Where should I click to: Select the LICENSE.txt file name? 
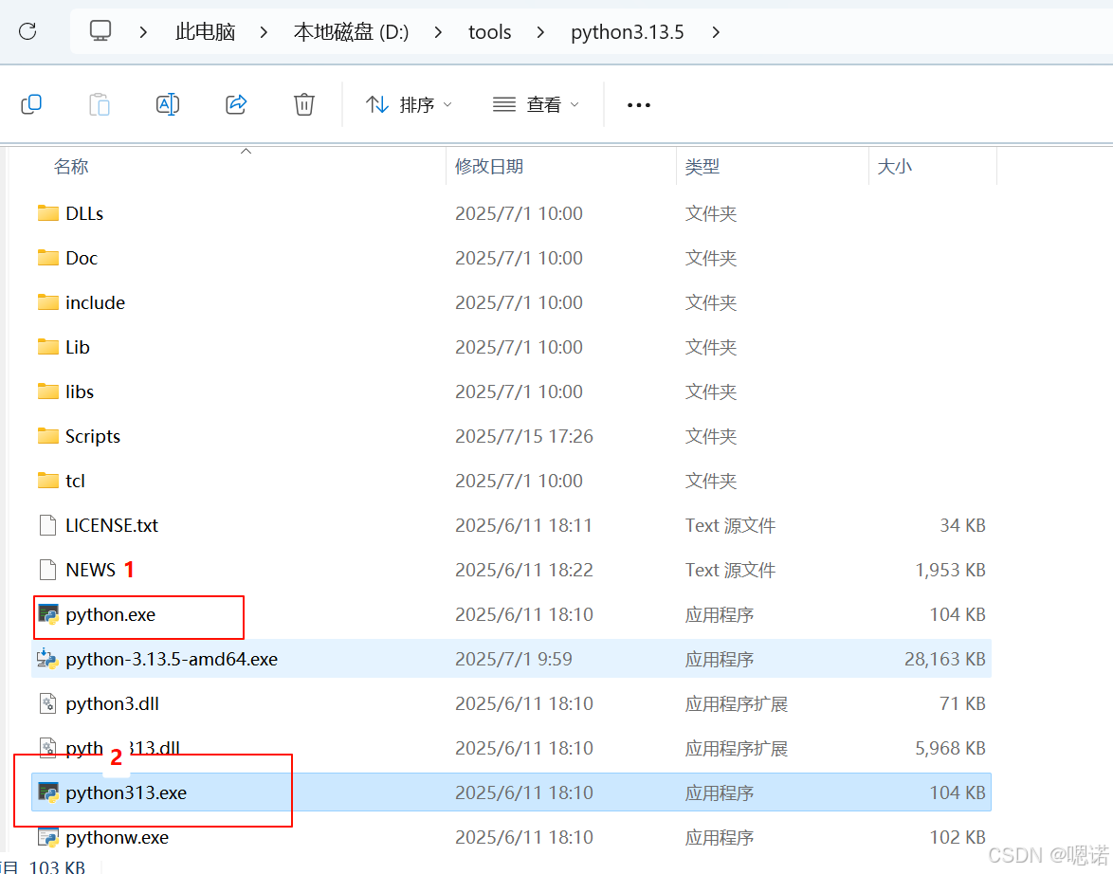(x=112, y=525)
